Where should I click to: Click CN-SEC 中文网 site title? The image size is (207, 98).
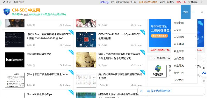pyautogui.click(x=26, y=10)
